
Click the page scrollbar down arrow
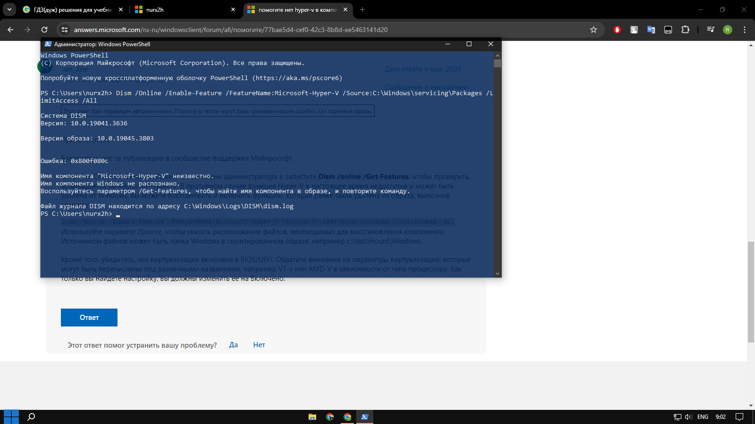pos(751,406)
